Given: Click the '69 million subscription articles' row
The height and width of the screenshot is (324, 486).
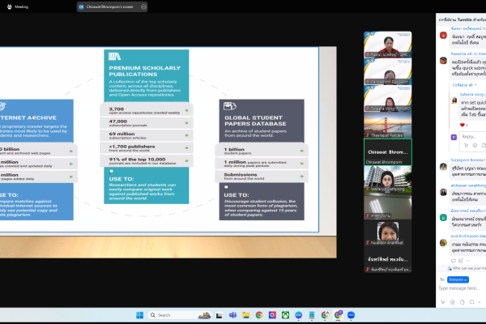Looking at the screenshot, I should coord(147,135).
